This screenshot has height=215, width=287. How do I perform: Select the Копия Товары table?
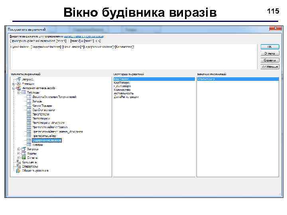42,106
